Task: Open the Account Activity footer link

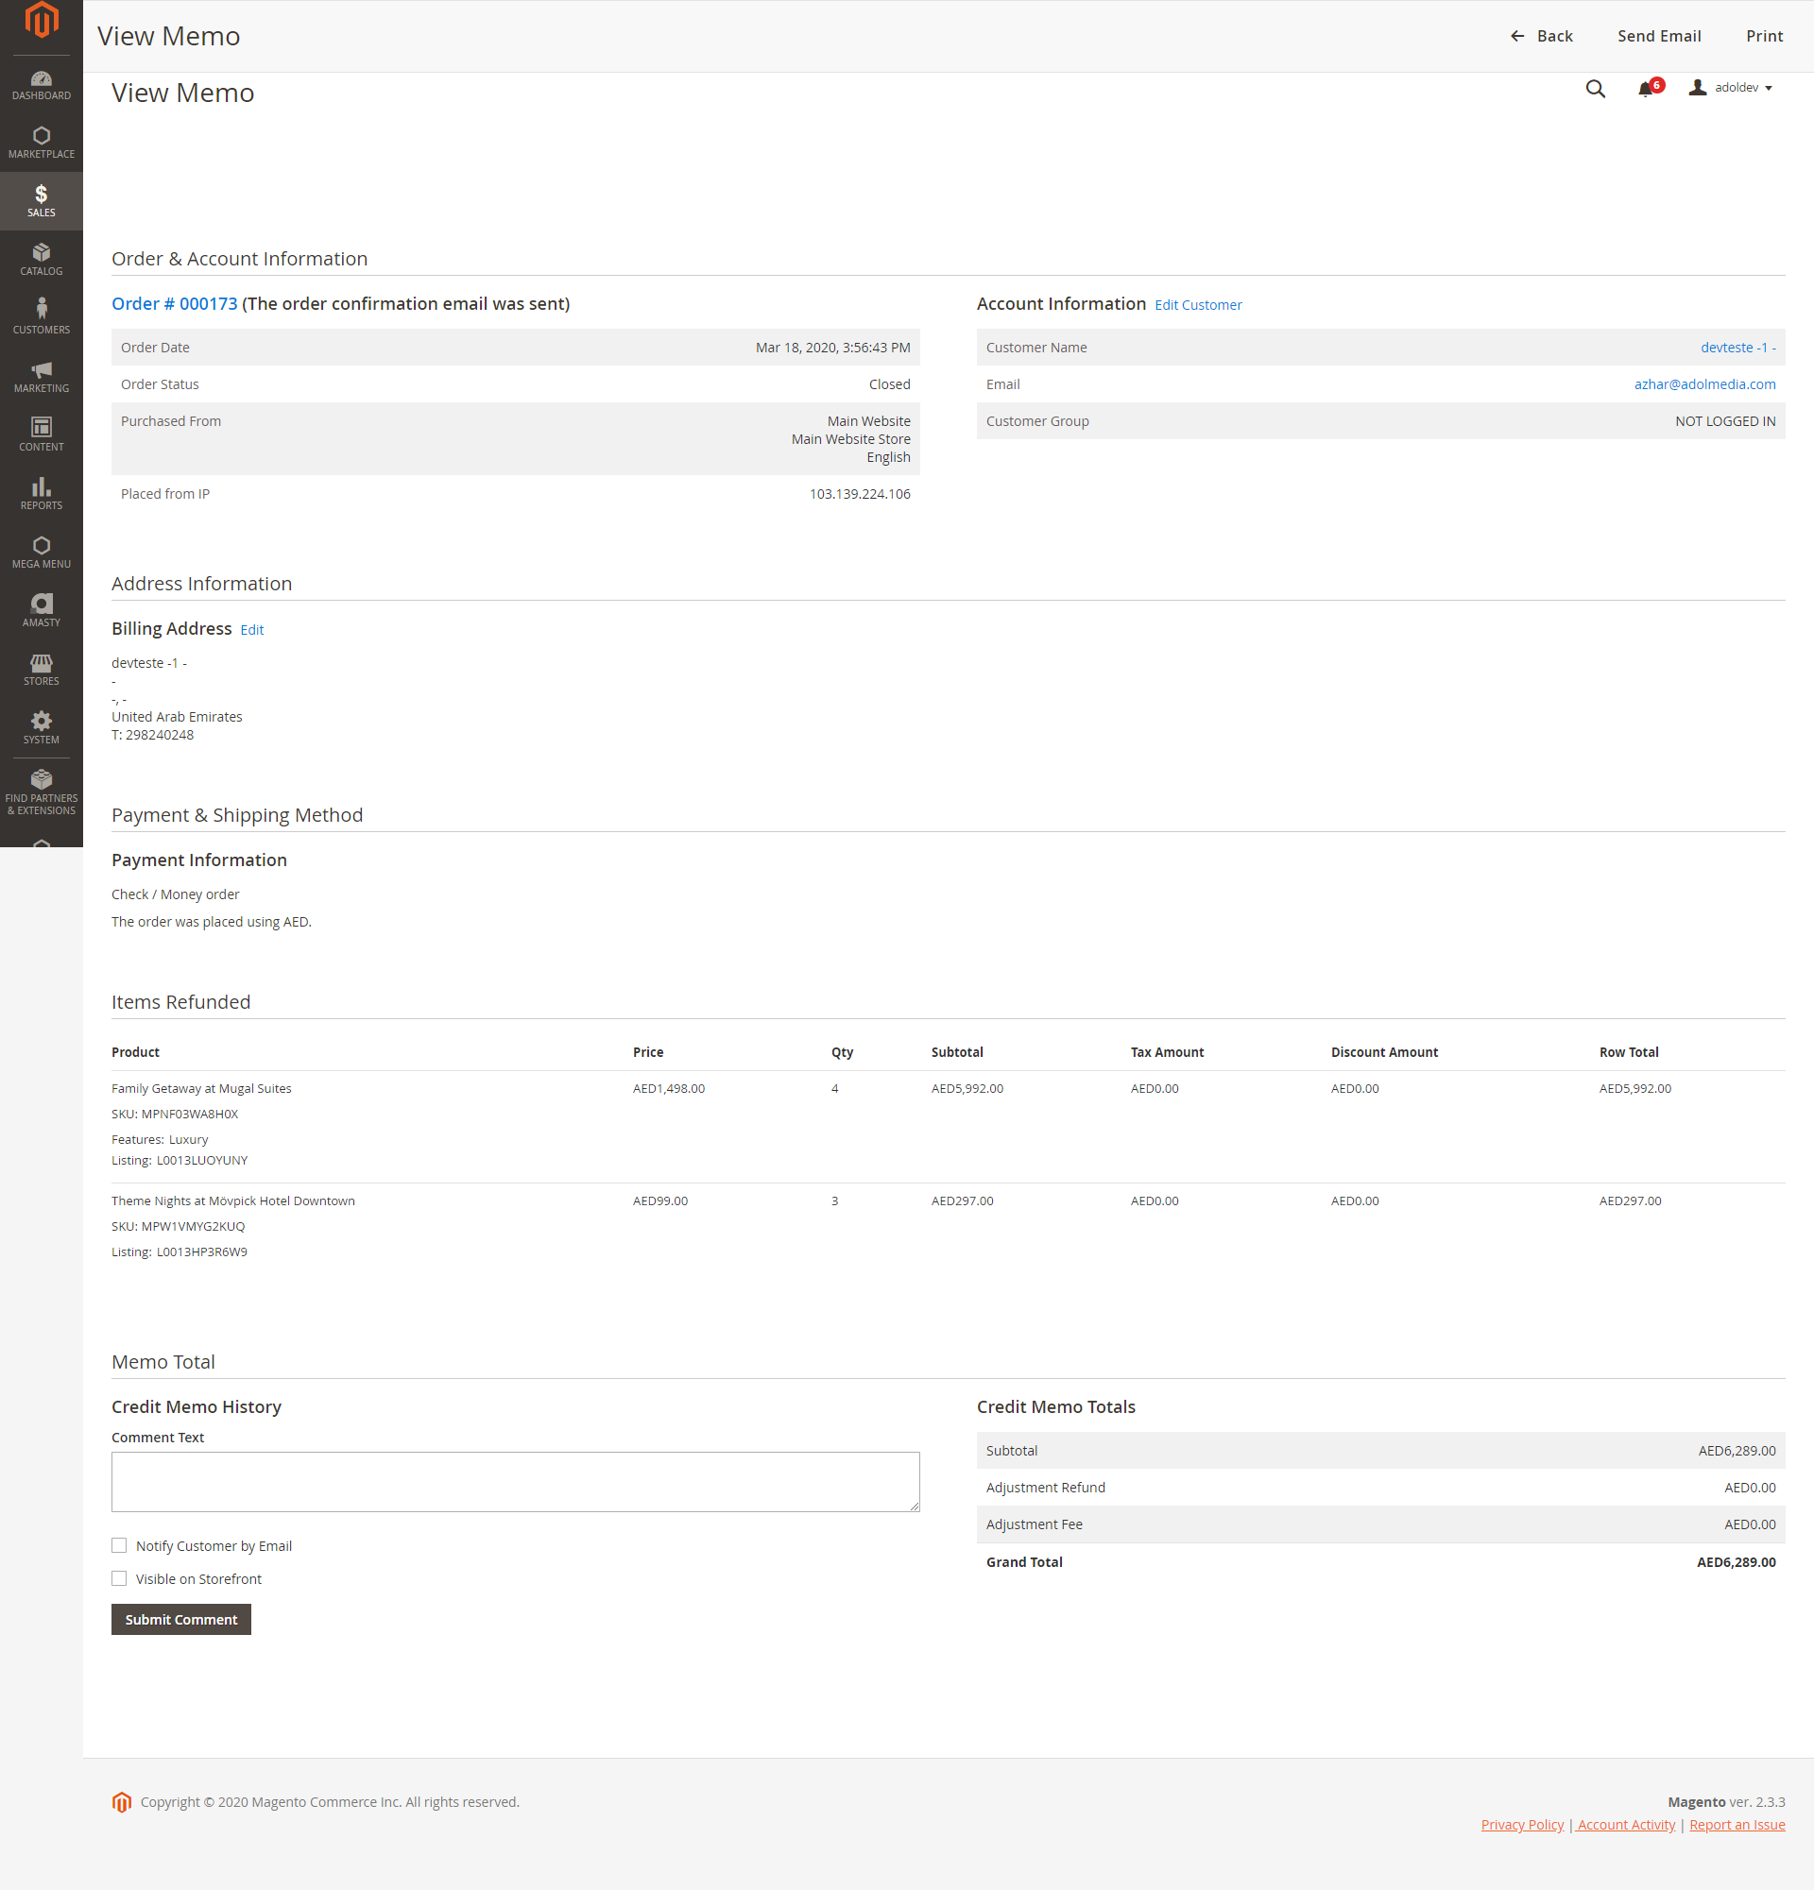Action: 1626,1825
